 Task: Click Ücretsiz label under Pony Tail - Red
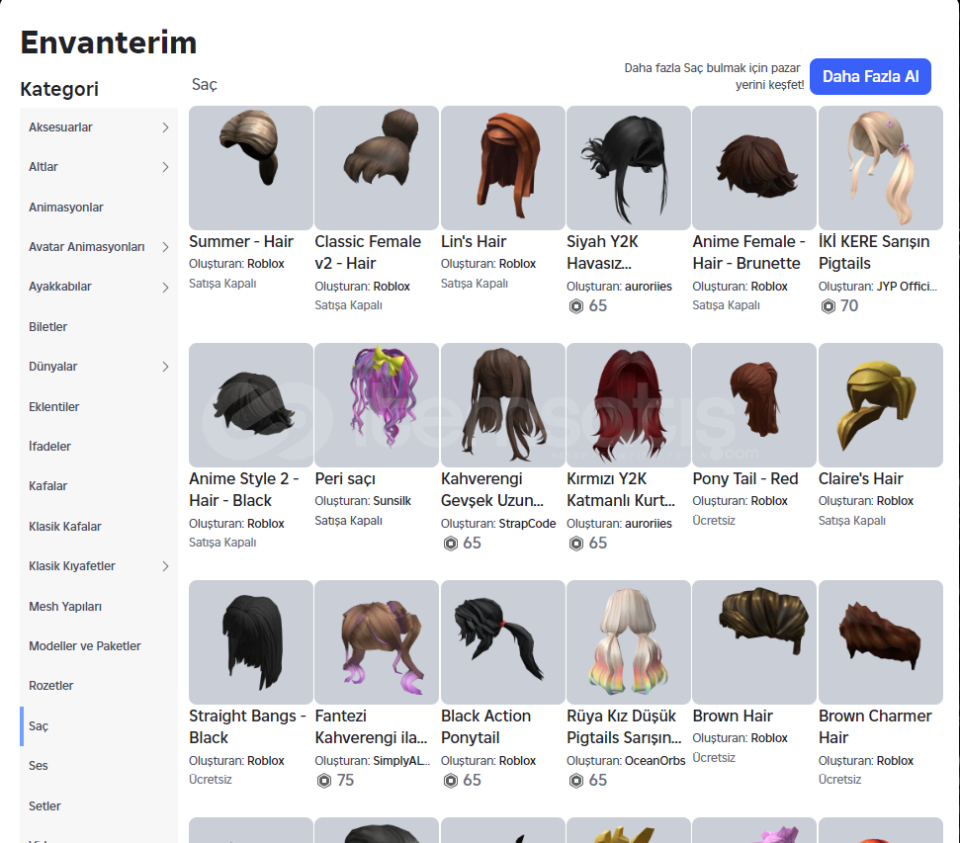(x=714, y=521)
